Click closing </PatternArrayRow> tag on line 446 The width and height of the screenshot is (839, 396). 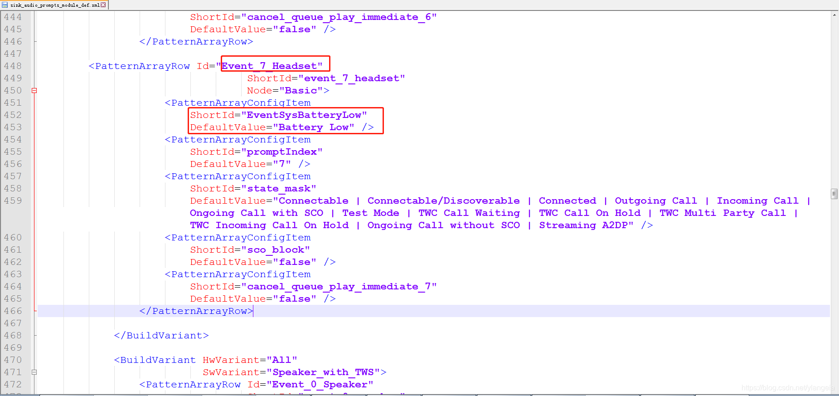coord(196,42)
